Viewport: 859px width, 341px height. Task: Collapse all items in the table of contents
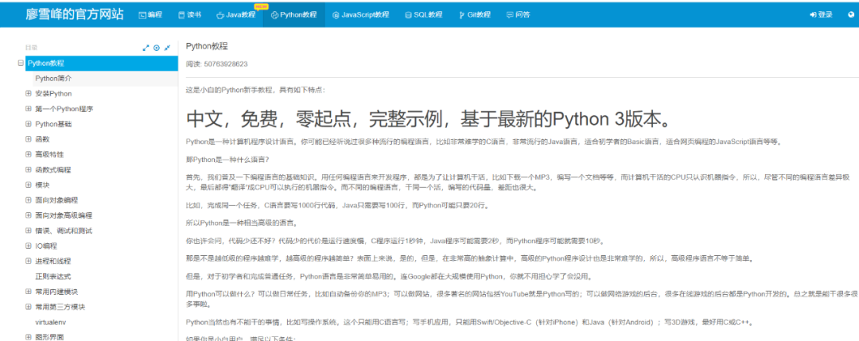pos(167,48)
